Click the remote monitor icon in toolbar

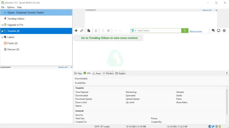point(219,31)
